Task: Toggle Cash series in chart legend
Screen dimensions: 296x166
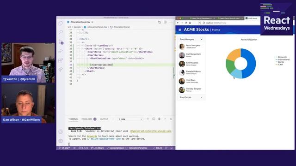Action: 279,65
